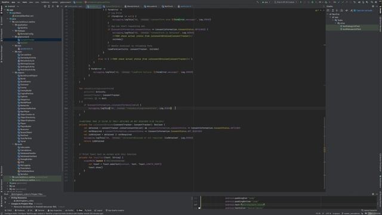The image size is (382, 215).
Task: Click the Find preview panel options gear
Action: tap(373, 194)
